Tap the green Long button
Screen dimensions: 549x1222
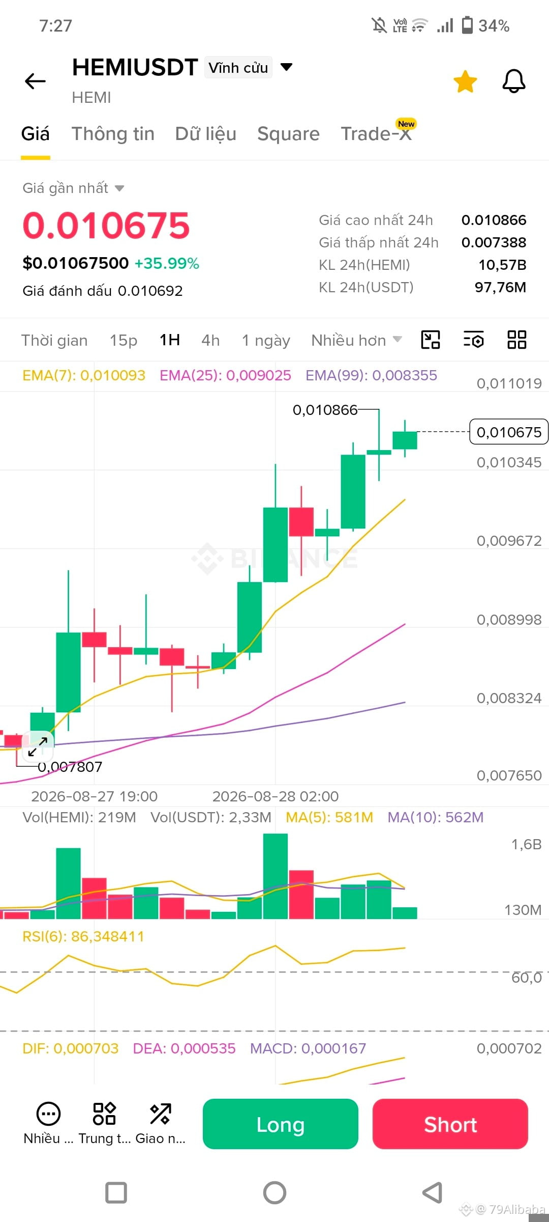point(281,1124)
